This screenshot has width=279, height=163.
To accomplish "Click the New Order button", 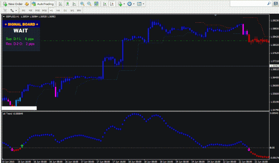I will point(13,4).
